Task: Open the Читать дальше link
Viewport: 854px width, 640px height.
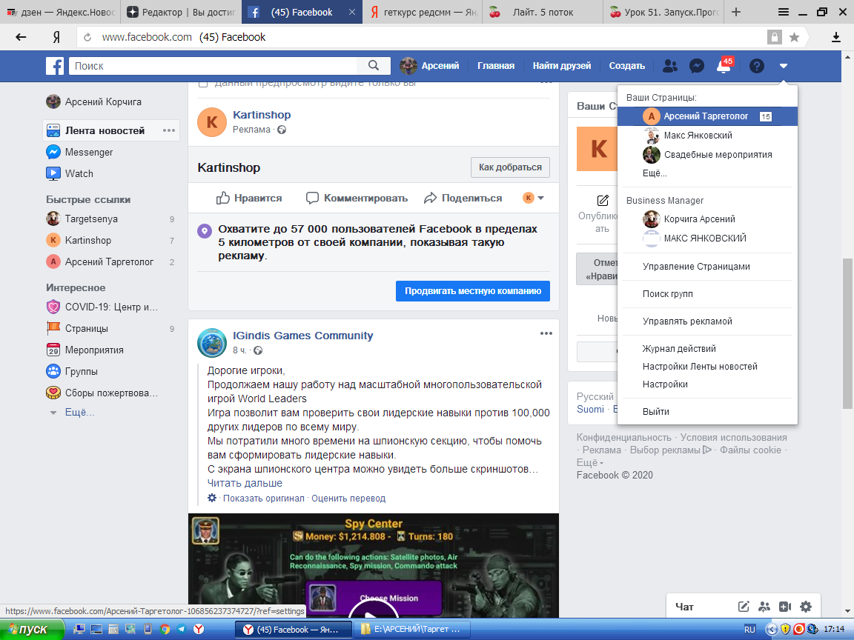Action: (x=245, y=483)
